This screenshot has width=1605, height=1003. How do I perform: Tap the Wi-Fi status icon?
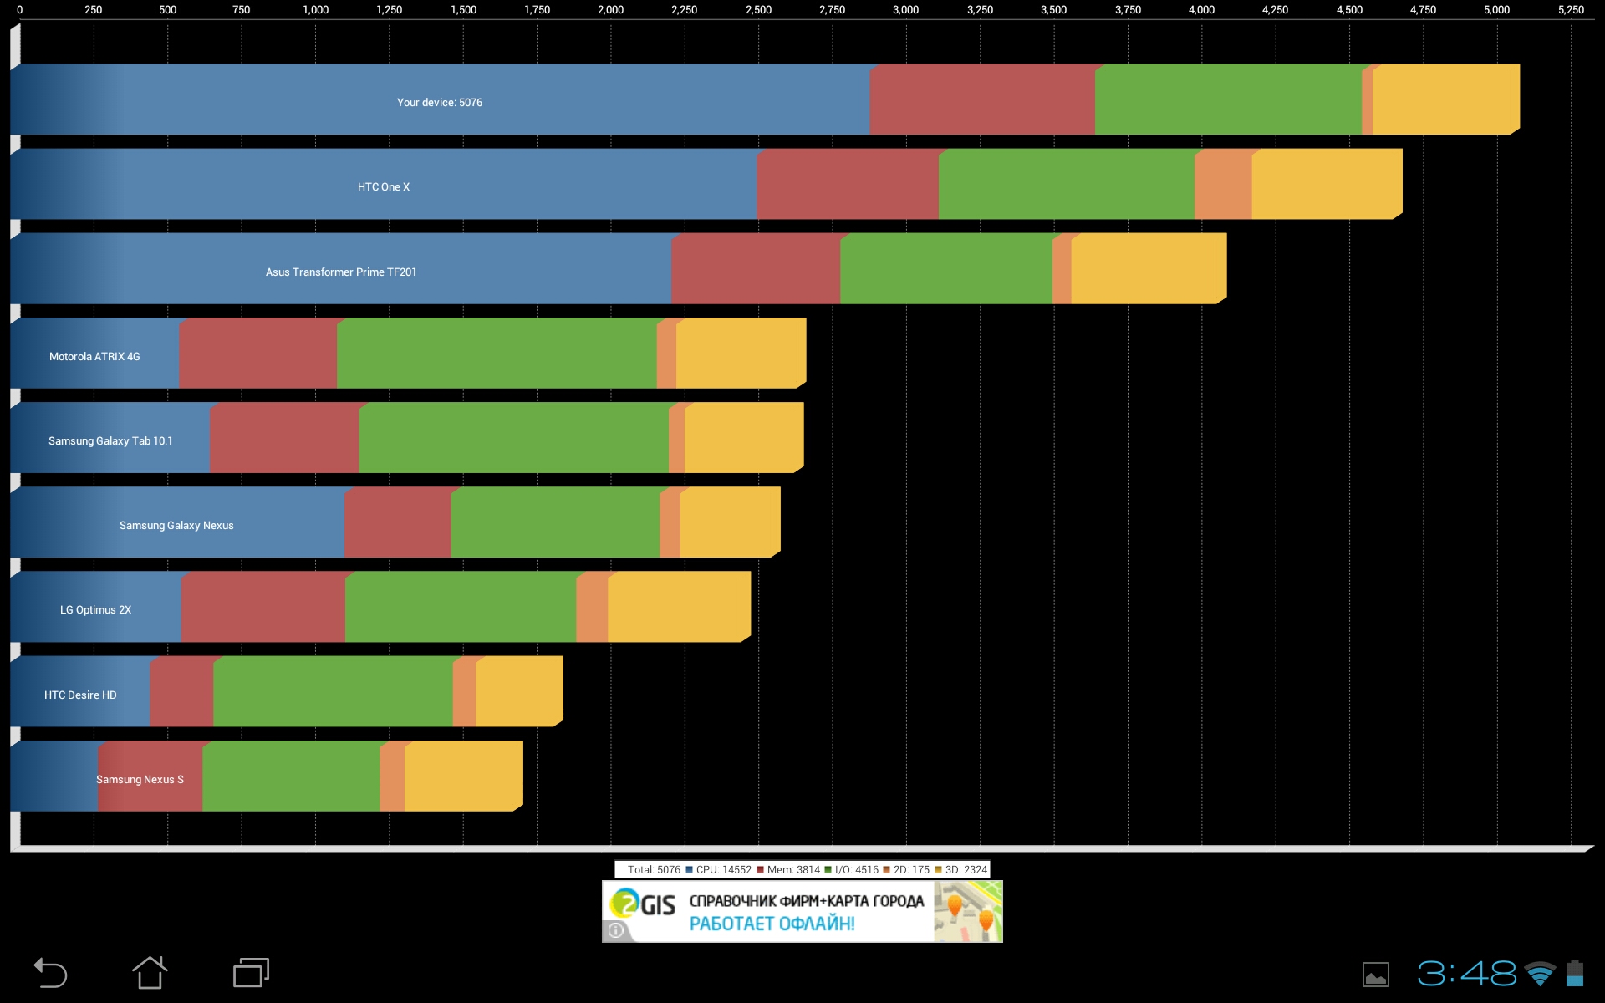pyautogui.click(x=1539, y=974)
